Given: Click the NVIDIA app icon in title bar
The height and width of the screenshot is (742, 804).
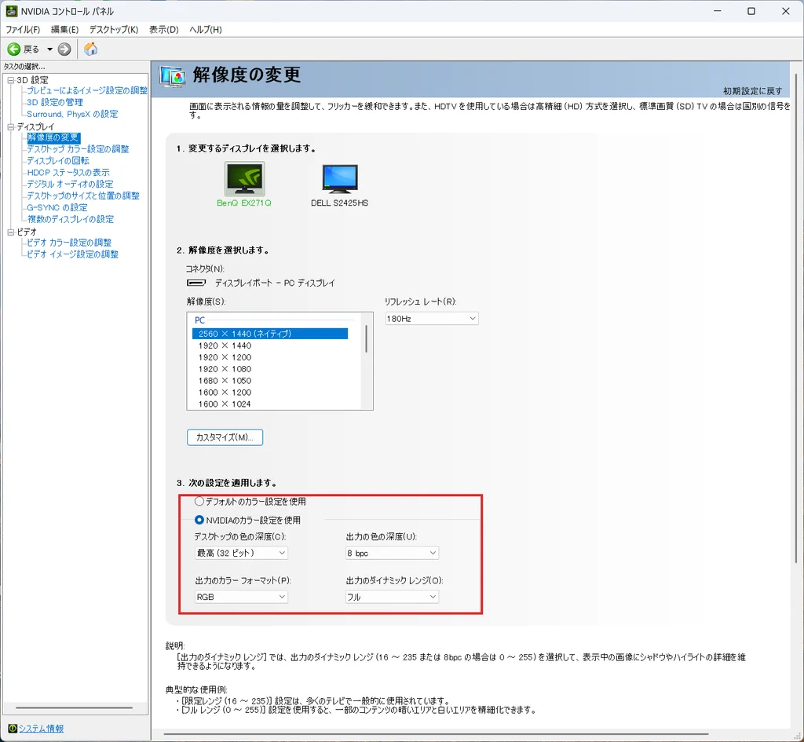Looking at the screenshot, I should [x=11, y=11].
